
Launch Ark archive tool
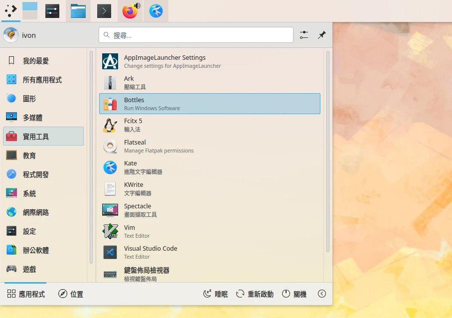click(x=209, y=82)
